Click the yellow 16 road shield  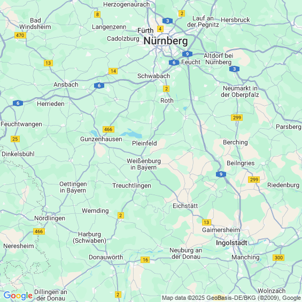pyautogui.click(x=145, y=260)
